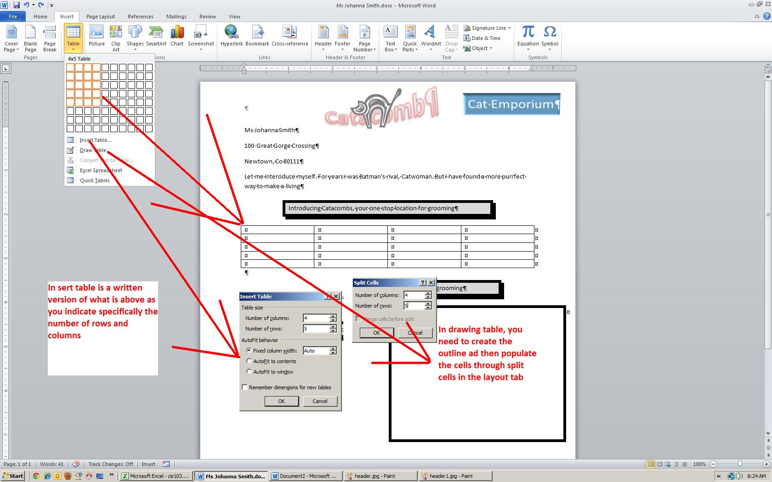Screen dimensions: 772x482
Task: Select AutoFit to window radio button
Action: tap(249, 371)
